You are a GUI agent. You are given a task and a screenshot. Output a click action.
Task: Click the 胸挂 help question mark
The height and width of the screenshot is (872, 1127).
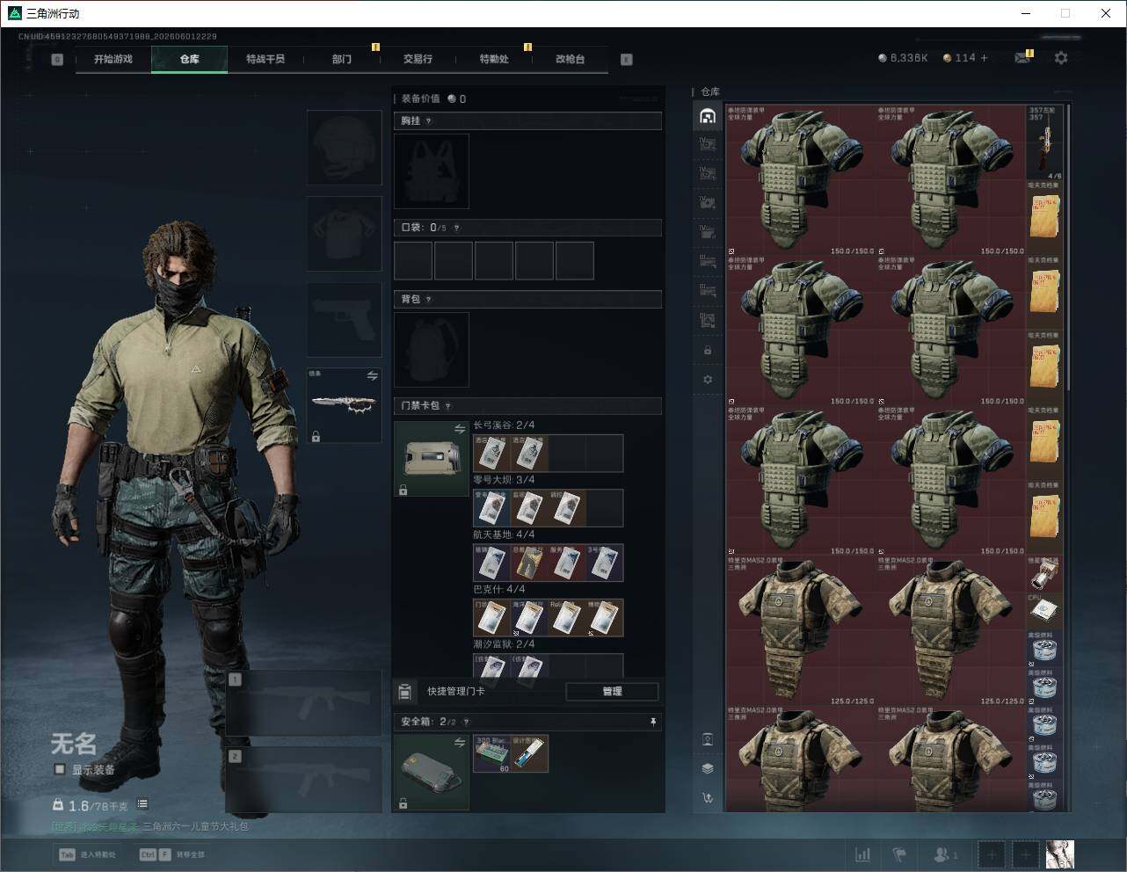coord(429,121)
